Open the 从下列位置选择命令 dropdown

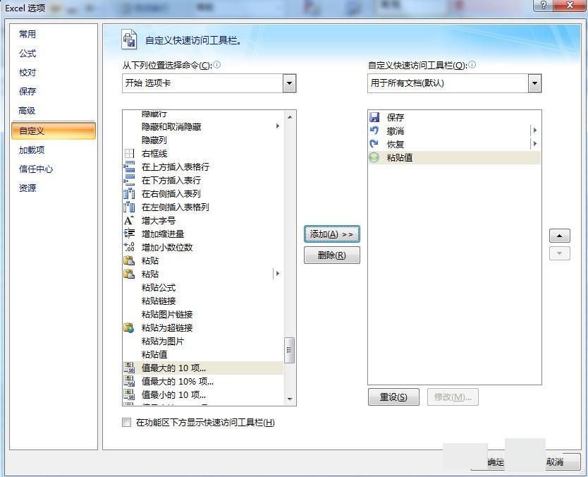288,83
